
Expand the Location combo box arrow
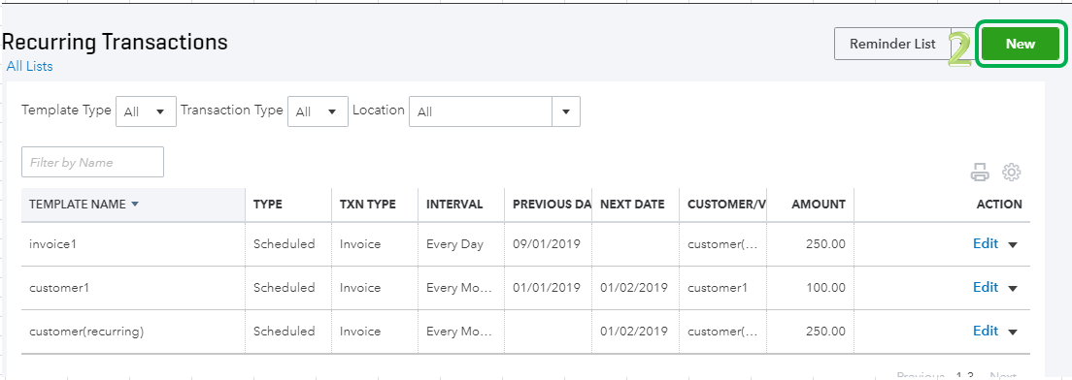coord(566,111)
